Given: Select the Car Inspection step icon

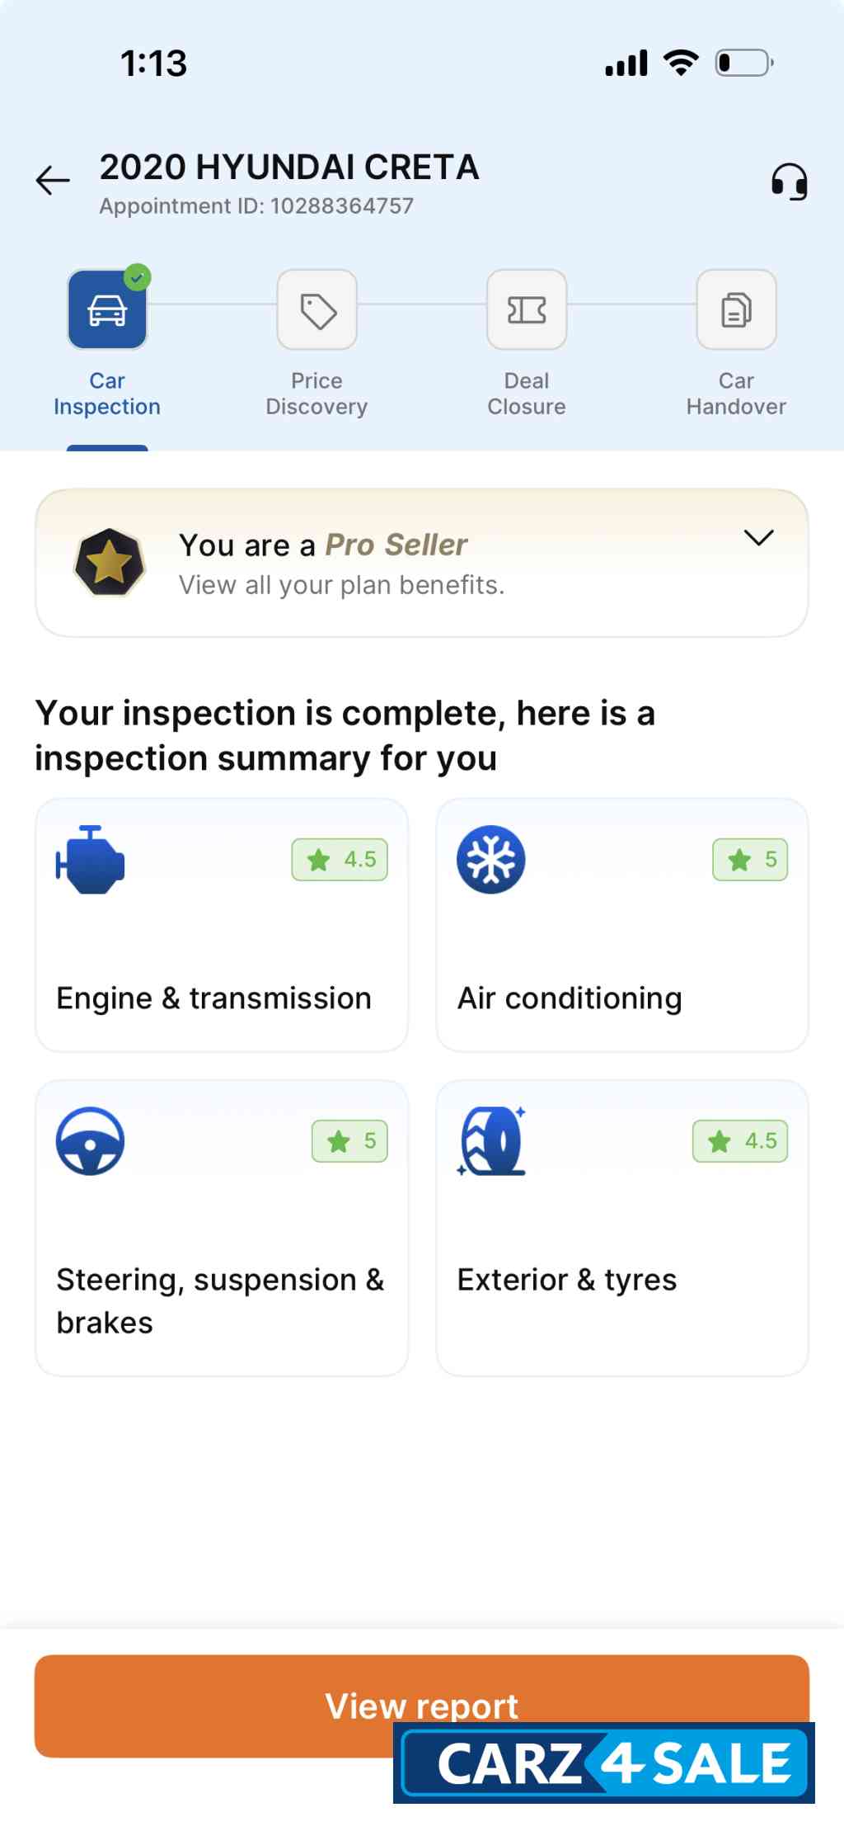Looking at the screenshot, I should pyautogui.click(x=107, y=310).
